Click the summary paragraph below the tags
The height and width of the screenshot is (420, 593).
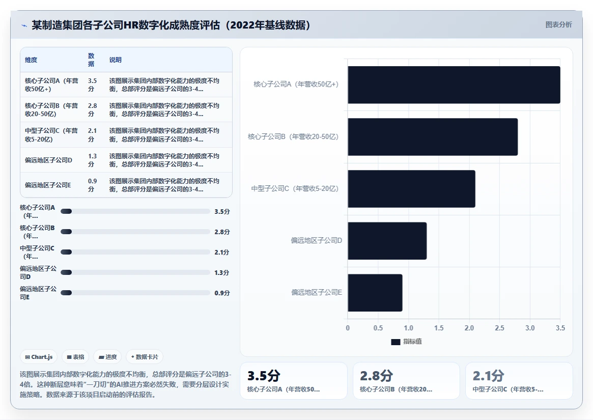pos(126,384)
